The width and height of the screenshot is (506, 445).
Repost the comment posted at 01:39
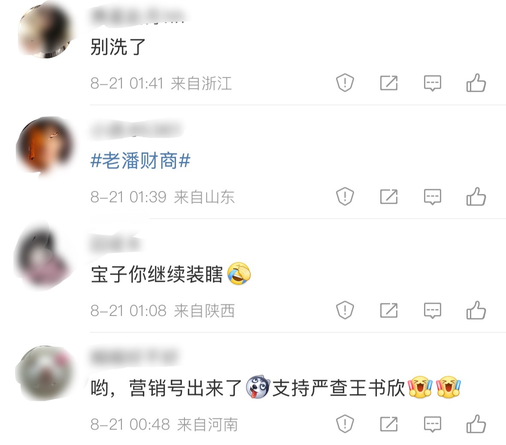(388, 197)
